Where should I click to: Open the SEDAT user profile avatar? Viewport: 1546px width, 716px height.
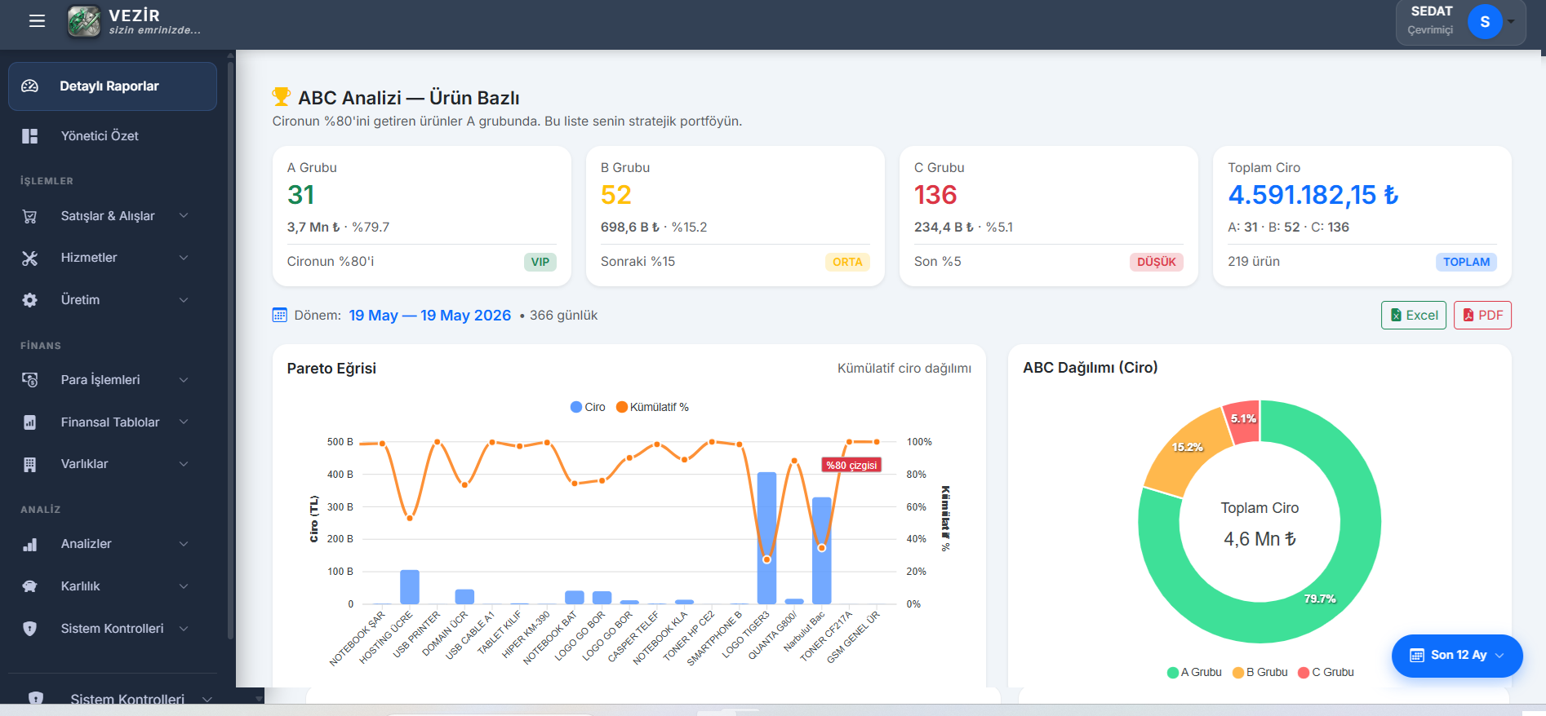tap(1485, 22)
